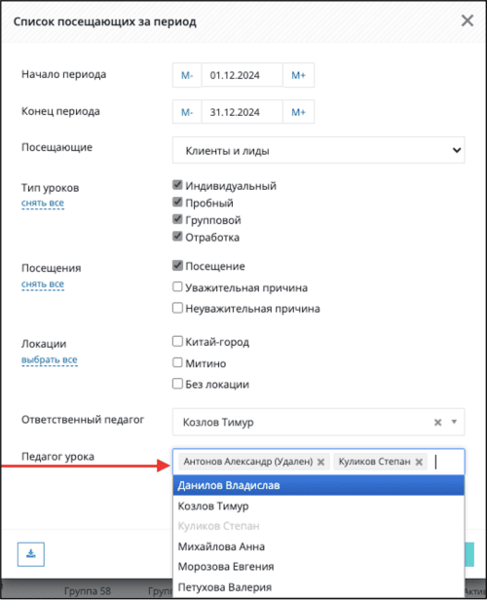The height and width of the screenshot is (600, 487).
Task: Pick Петухова Валерия from dropdown options
Action: pos(318,587)
